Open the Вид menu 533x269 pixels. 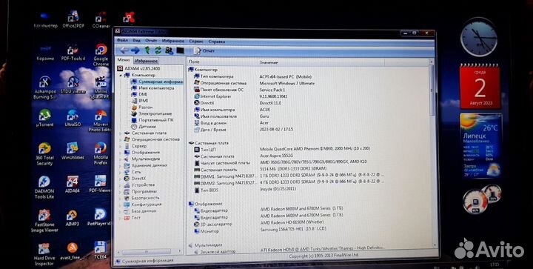coord(137,41)
